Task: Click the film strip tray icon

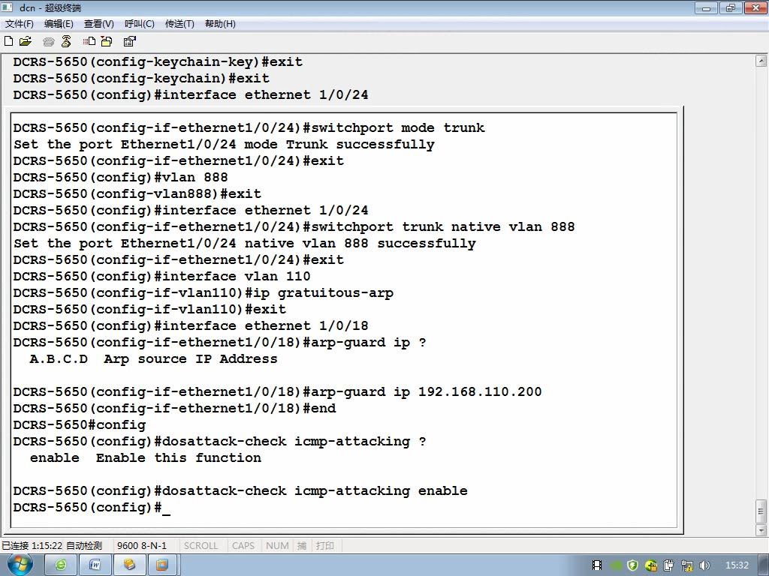Action: pos(597,565)
